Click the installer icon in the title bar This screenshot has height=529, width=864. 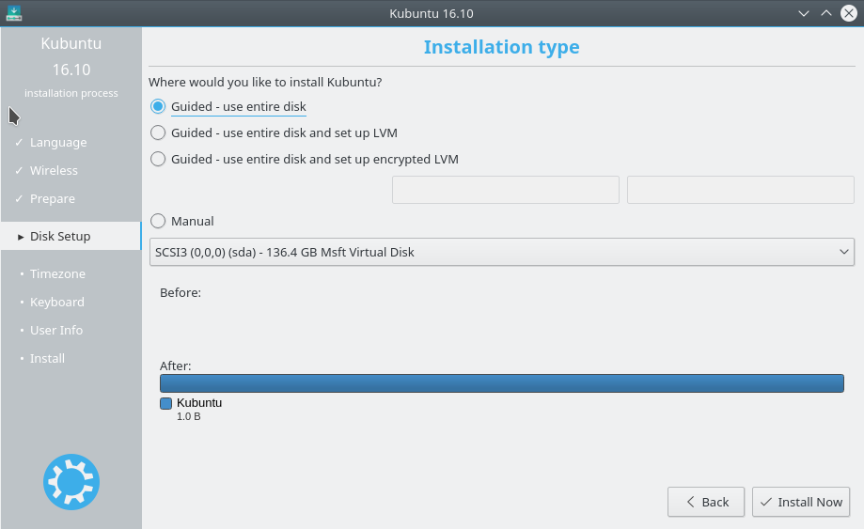(14, 13)
